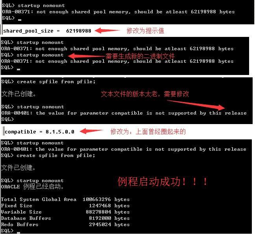Click the large red text 例程启动成功
The height and width of the screenshot is (234, 255).
click(163, 181)
